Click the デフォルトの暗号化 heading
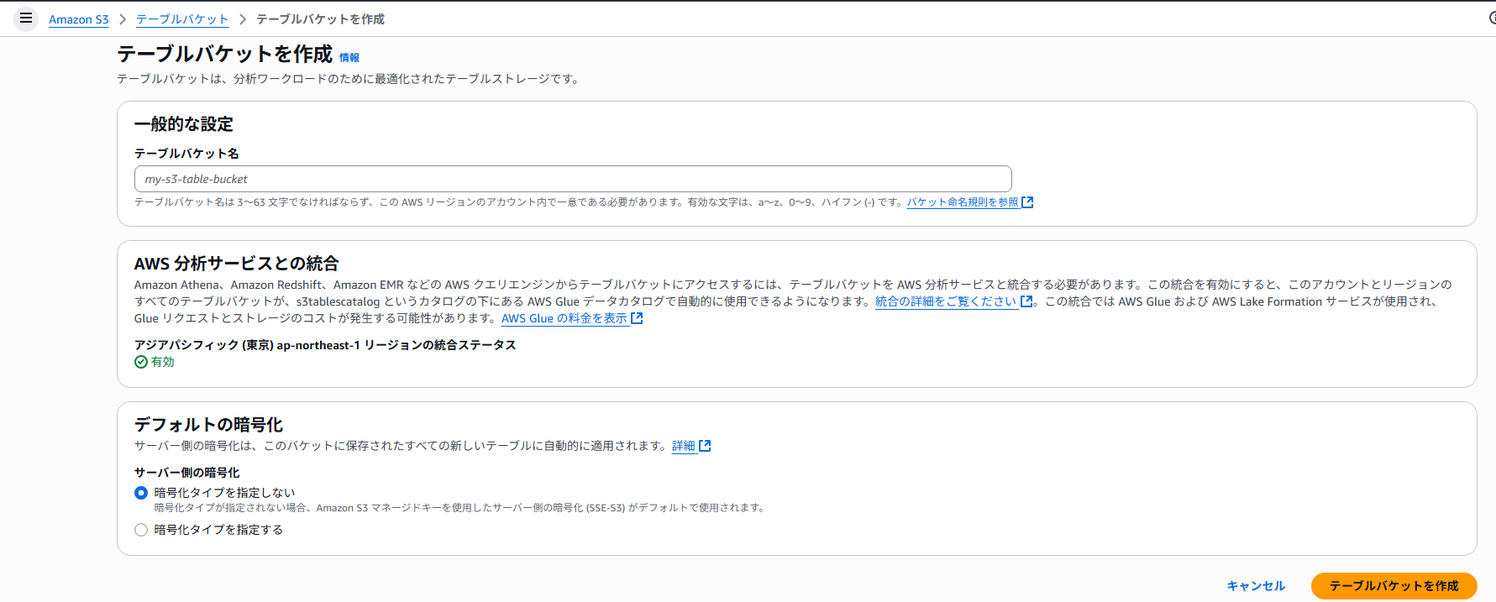1496x602 pixels. point(208,425)
